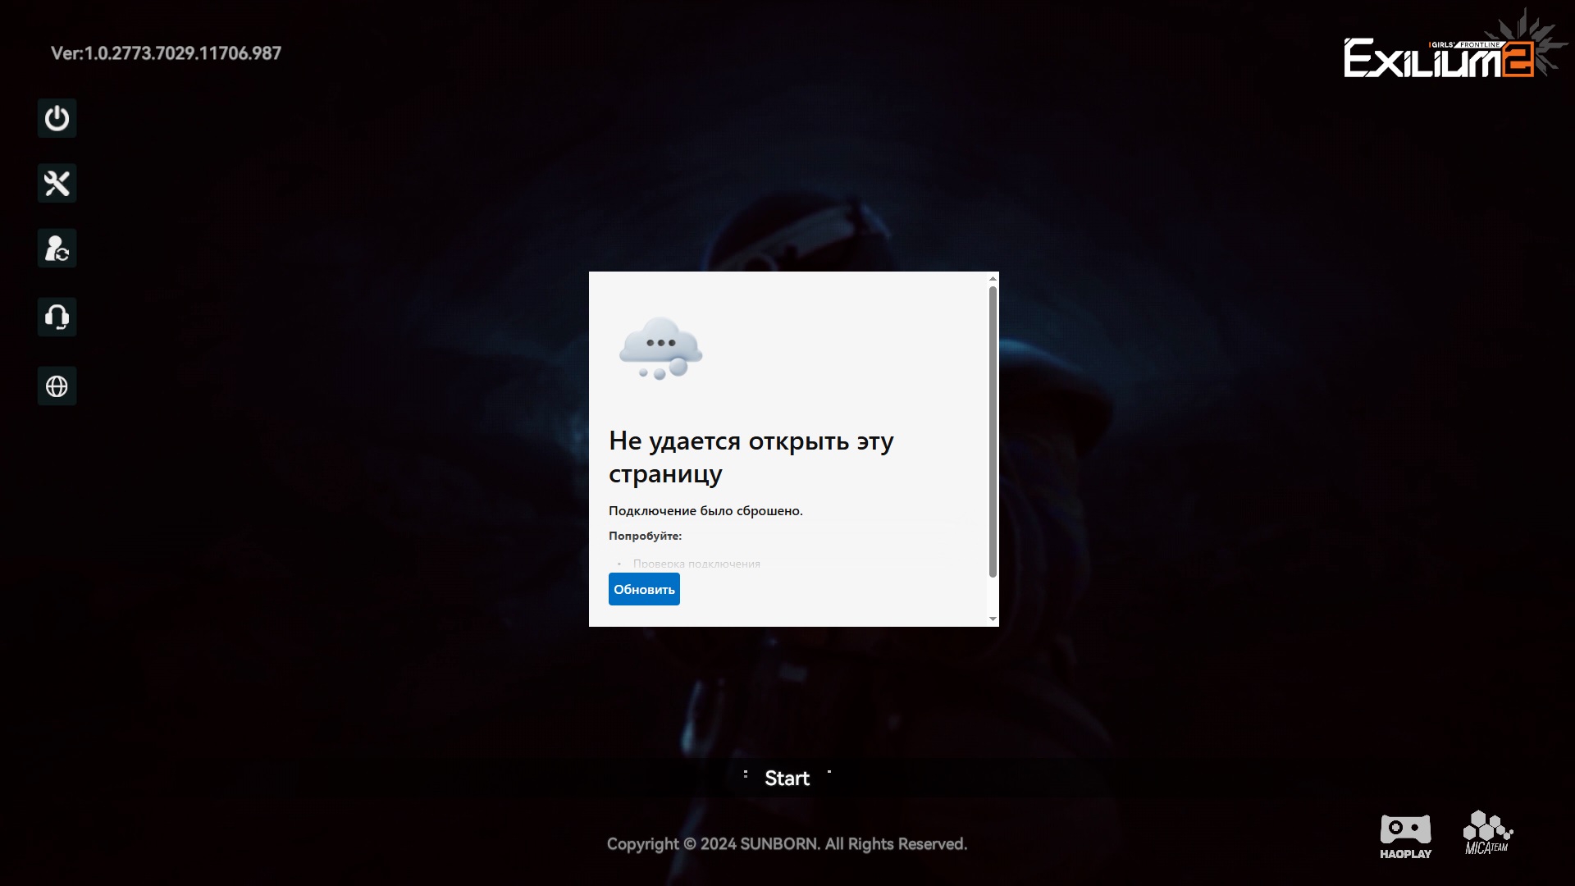Click 'Проверка подключения' list item
This screenshot has height=886, width=1575.
(x=696, y=564)
